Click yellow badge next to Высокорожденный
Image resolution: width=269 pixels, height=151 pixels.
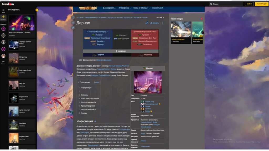pyautogui.click(x=159, y=104)
